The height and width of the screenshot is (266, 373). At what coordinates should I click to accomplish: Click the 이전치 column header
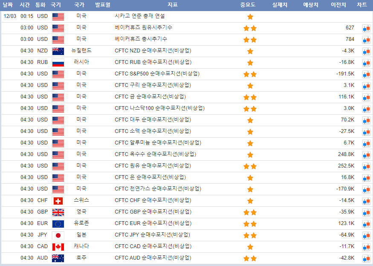(x=338, y=5)
